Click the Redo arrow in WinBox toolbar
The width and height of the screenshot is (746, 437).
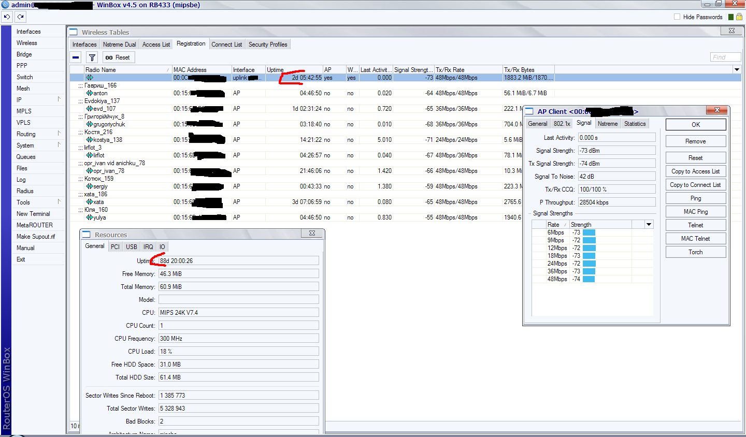tap(20, 17)
